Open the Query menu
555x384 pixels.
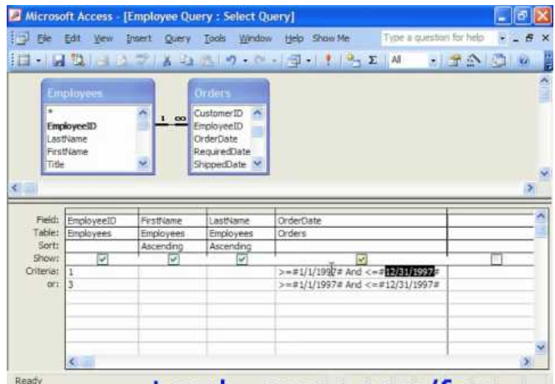(x=177, y=38)
